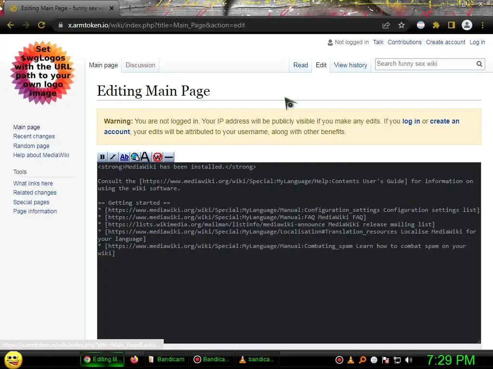Click magnifier search tray icon
Image resolution: width=493 pixels, height=369 pixels.
tap(362, 360)
